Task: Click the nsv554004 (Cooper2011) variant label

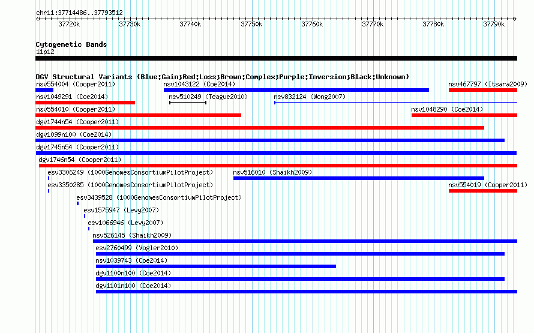Action: tap(76, 84)
